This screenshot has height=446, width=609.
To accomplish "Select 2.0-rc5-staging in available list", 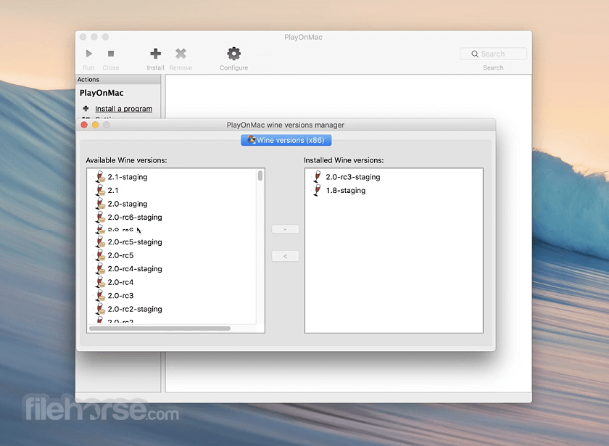I will coord(135,242).
